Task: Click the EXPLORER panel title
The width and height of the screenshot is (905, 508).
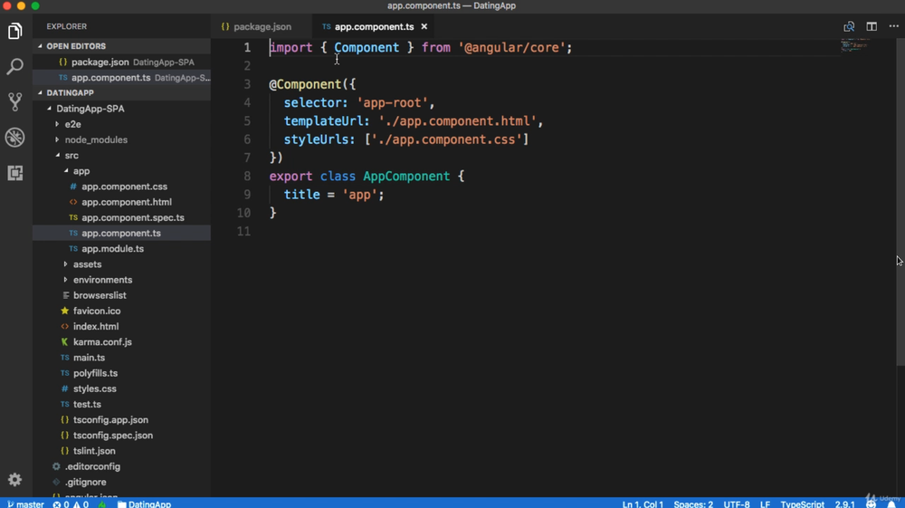Action: (67, 26)
